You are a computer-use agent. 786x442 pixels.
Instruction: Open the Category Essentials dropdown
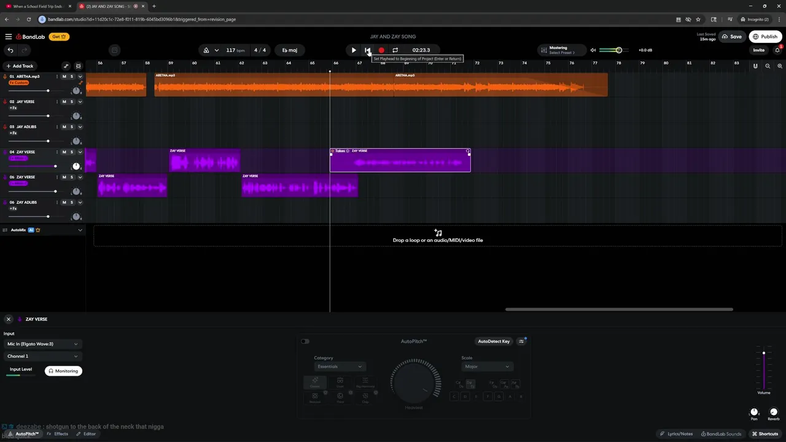[x=340, y=366]
